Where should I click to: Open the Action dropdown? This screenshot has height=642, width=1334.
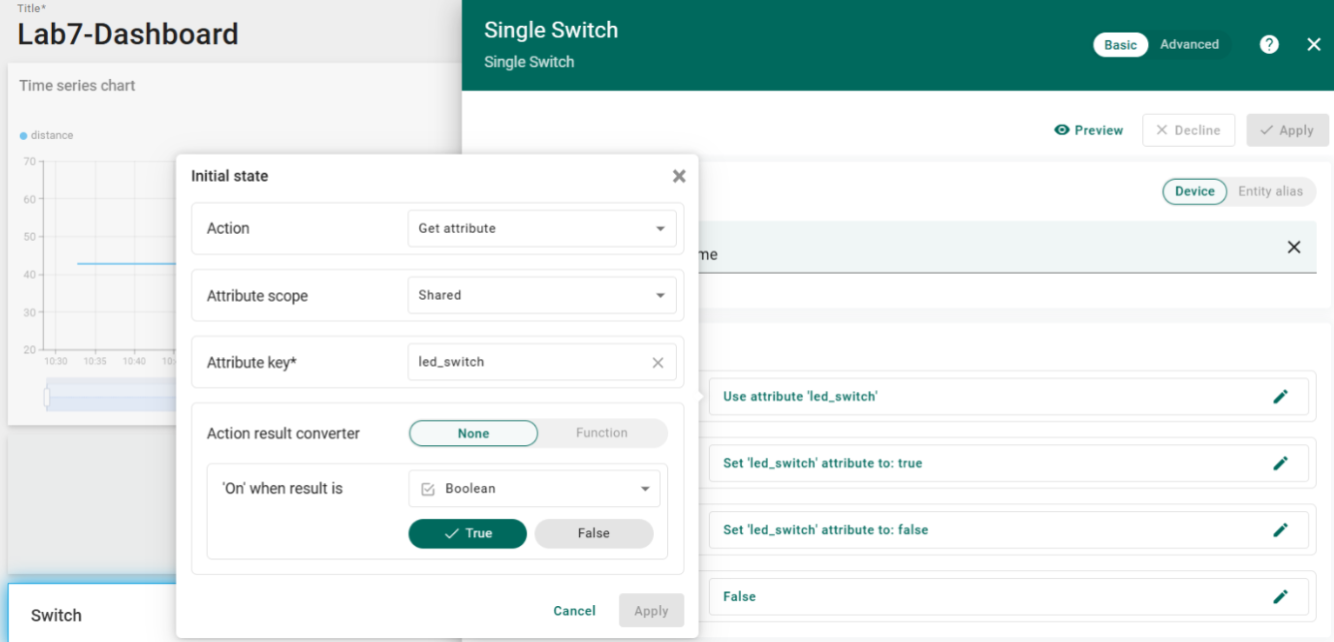pyautogui.click(x=542, y=229)
